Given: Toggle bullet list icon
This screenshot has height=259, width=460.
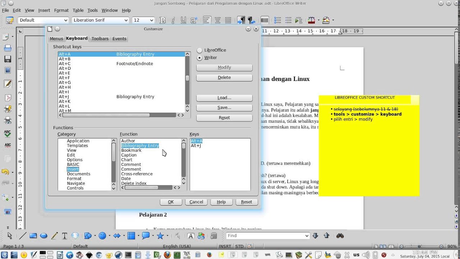Looking at the screenshot, I should (288, 20).
